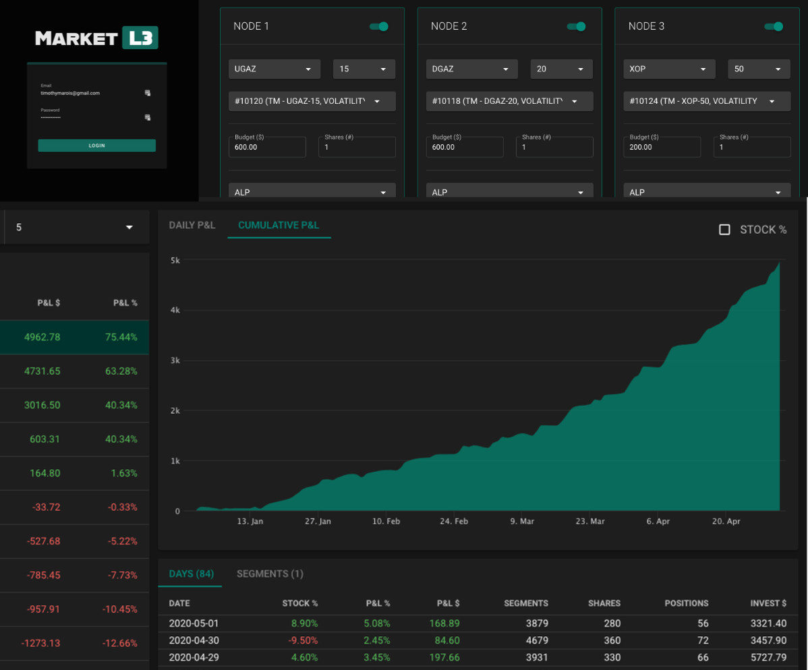Viewport: 808px width, 670px height.
Task: Disable the NODE 1 toggle switch
Action: coord(379,26)
